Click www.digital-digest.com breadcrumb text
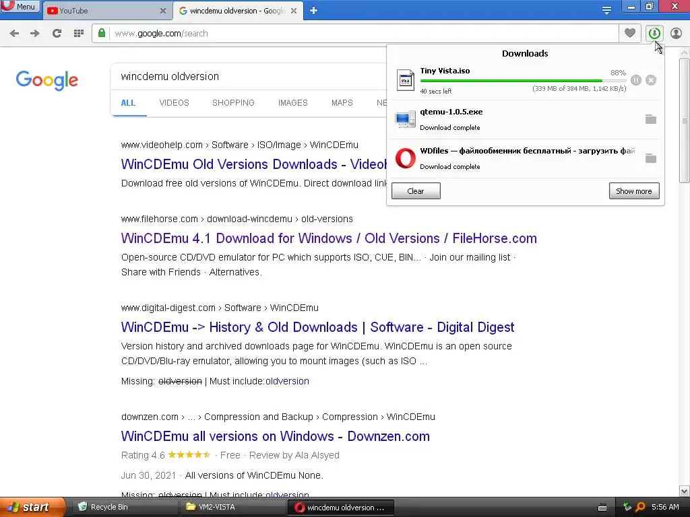690x517 pixels. [x=168, y=308]
